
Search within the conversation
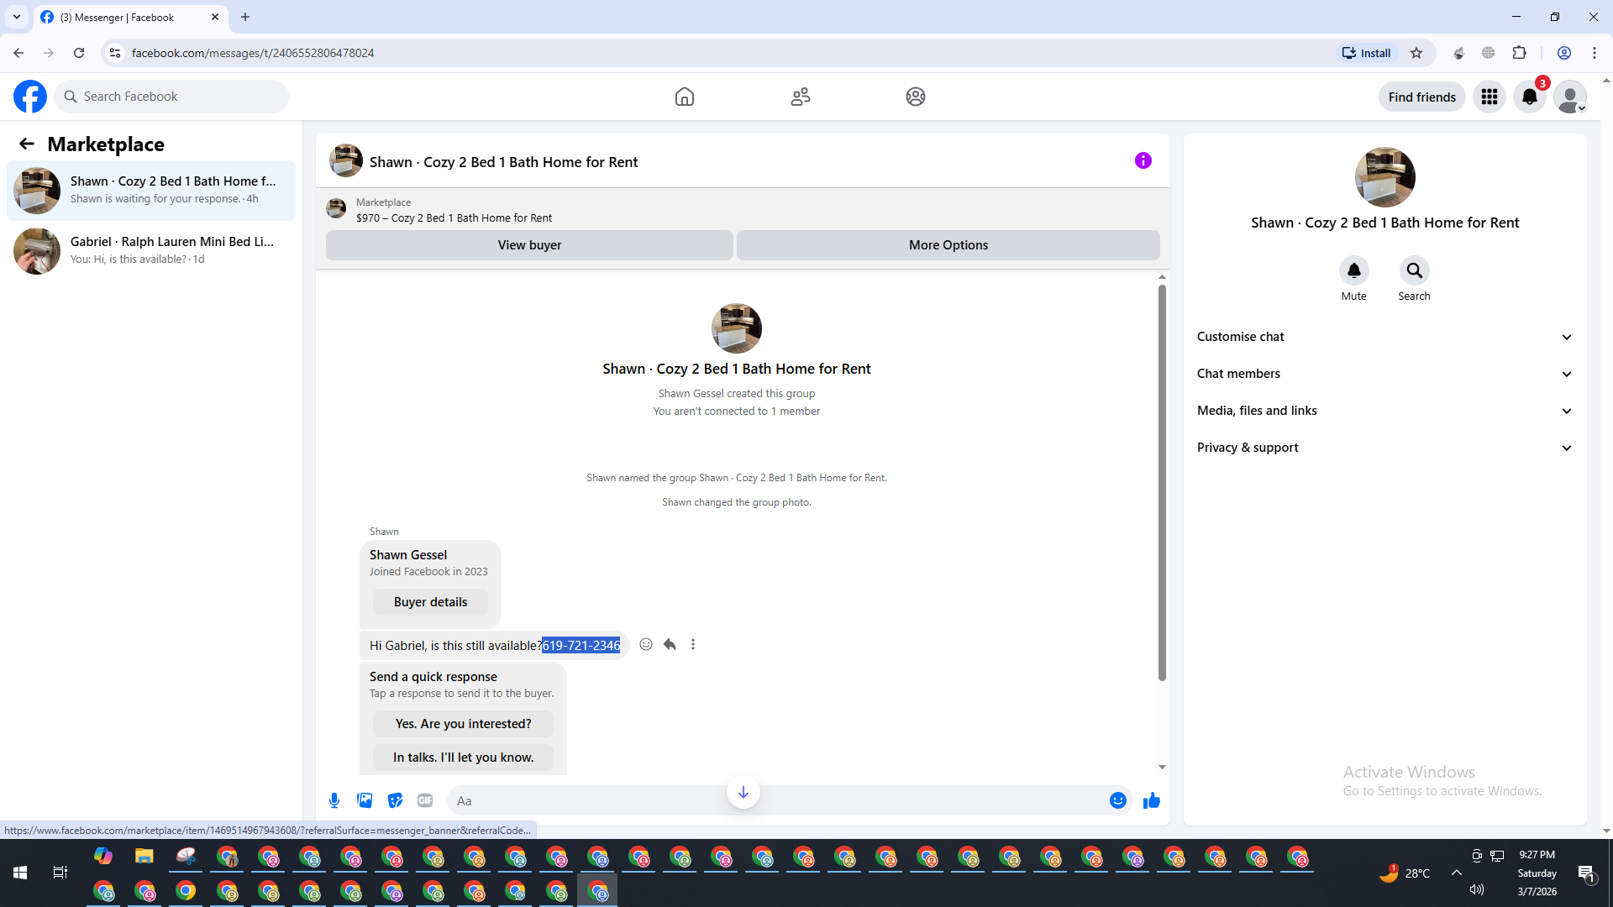pos(1415,270)
